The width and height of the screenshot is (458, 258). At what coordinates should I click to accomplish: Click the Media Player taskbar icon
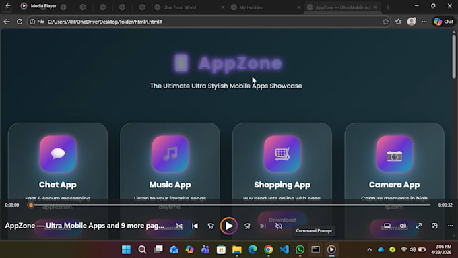(331, 249)
